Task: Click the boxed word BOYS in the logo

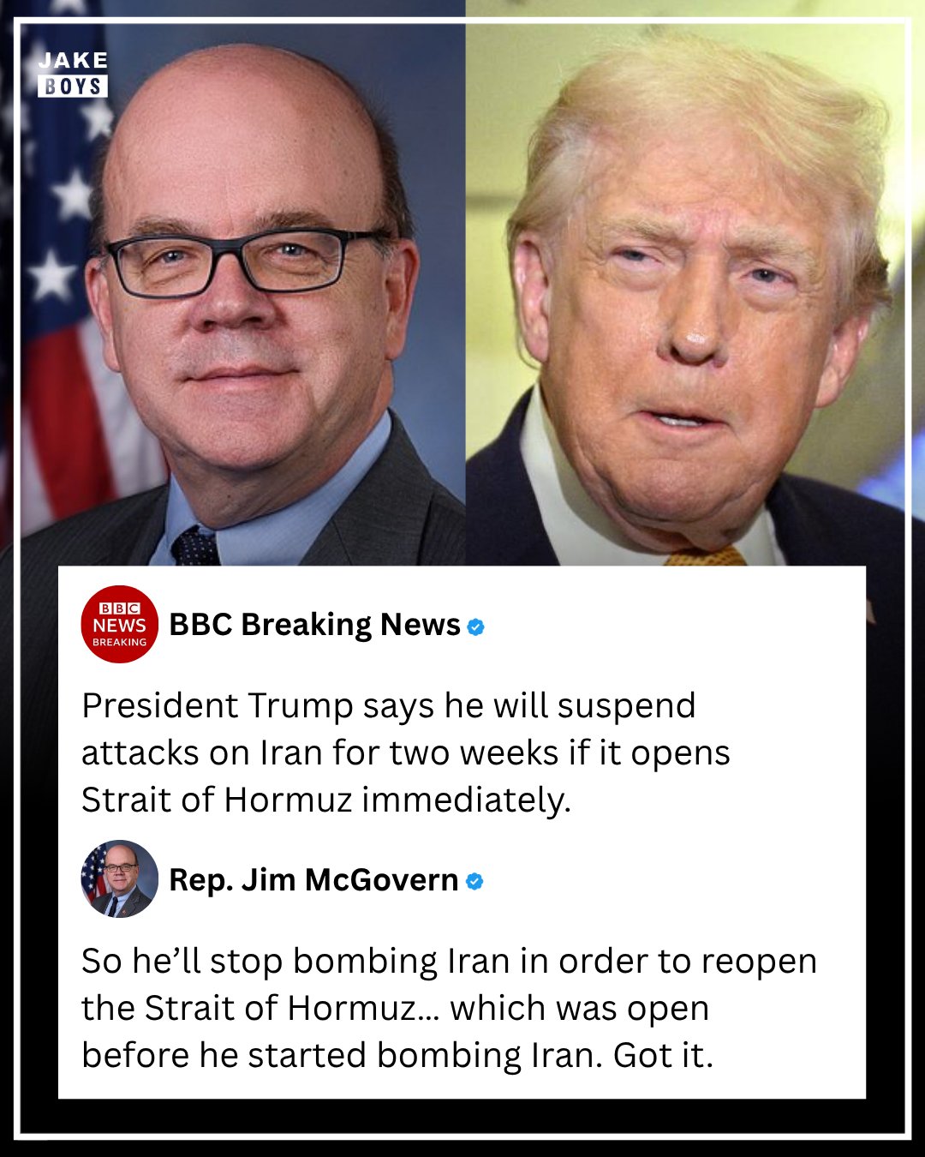Action: coord(73,86)
